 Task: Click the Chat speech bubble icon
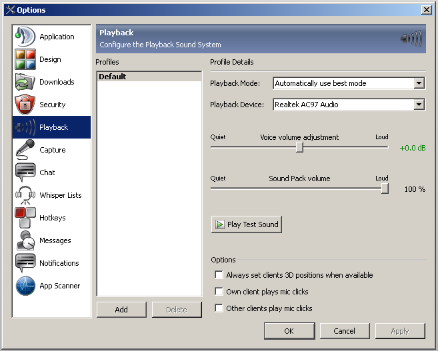coord(25,173)
